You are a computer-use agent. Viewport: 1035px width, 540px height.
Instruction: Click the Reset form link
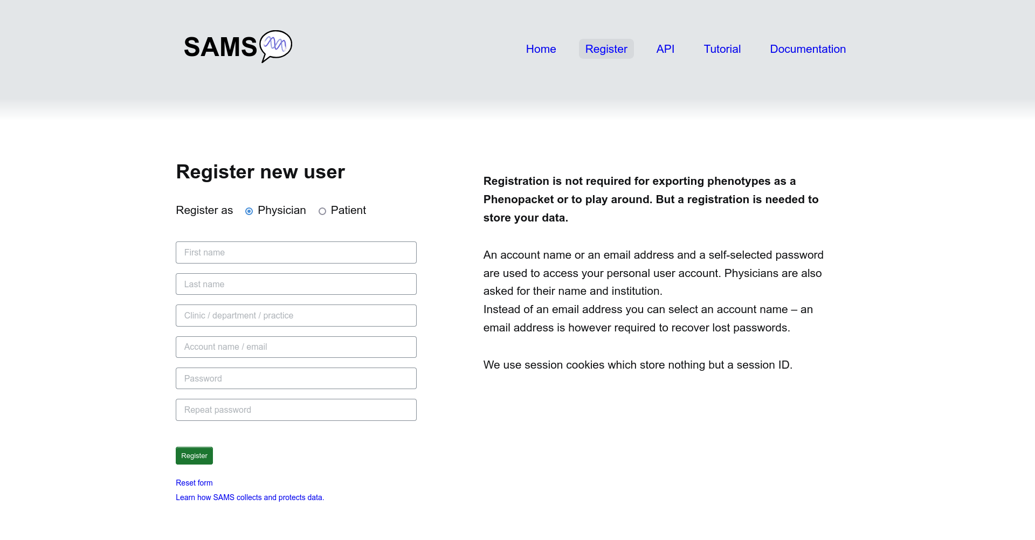pyautogui.click(x=194, y=483)
